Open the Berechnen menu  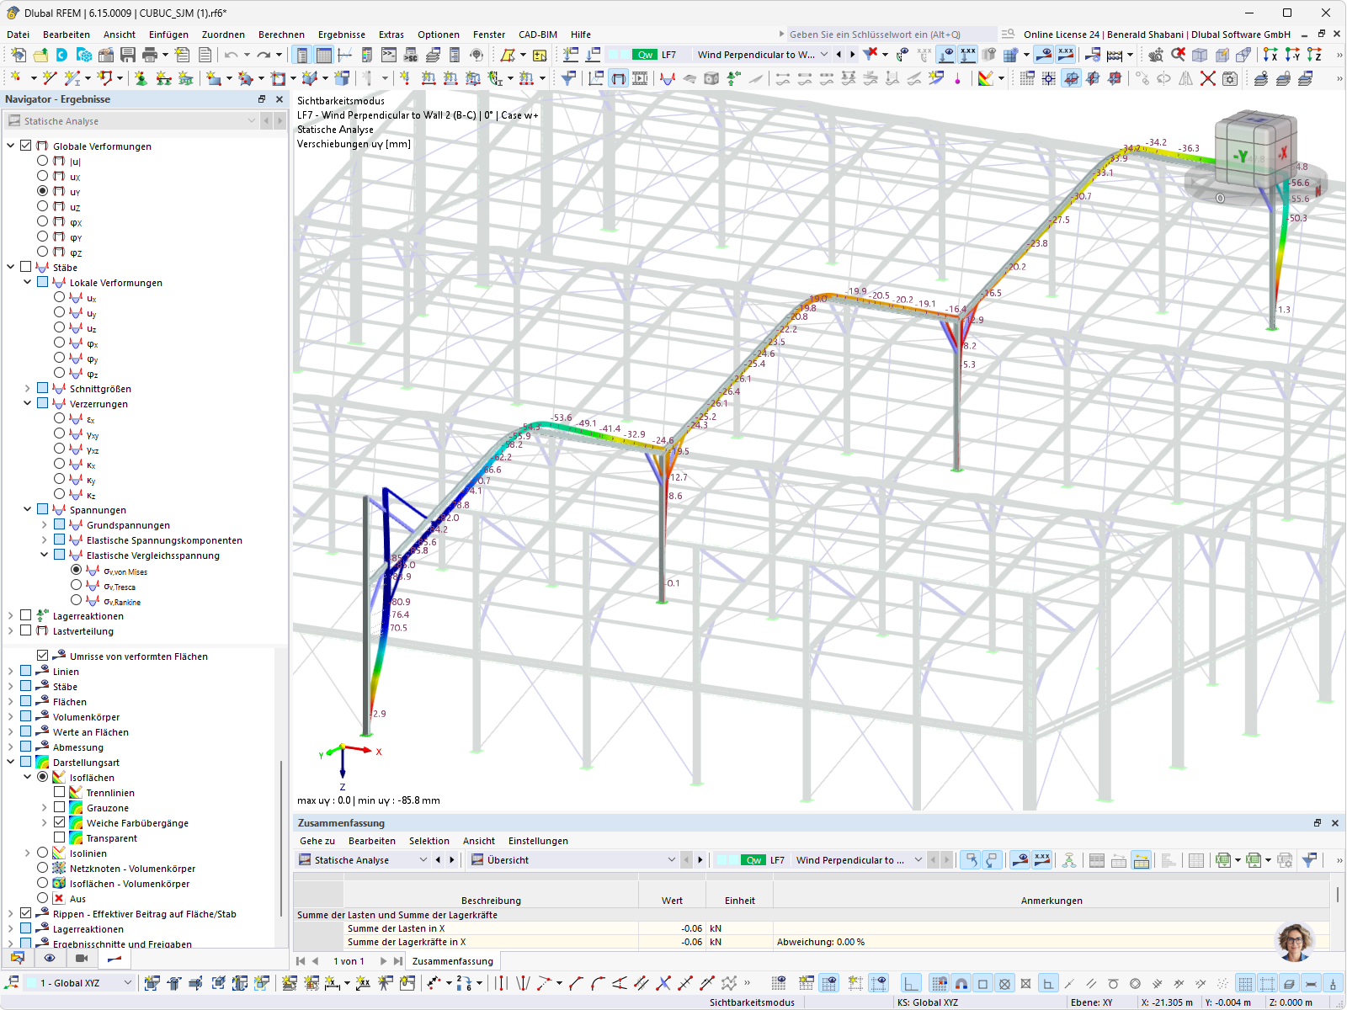(281, 35)
